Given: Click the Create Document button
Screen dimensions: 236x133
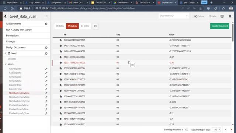Looking at the screenshot, I should click(220, 26).
